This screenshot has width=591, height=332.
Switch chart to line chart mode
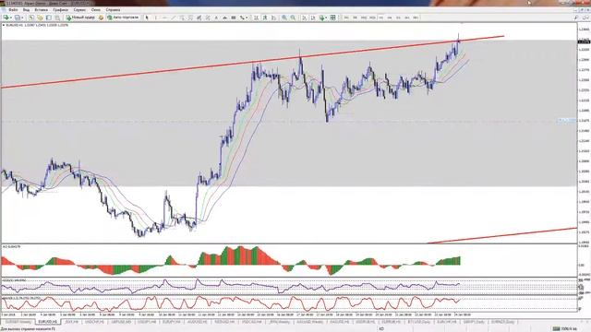(x=273, y=18)
